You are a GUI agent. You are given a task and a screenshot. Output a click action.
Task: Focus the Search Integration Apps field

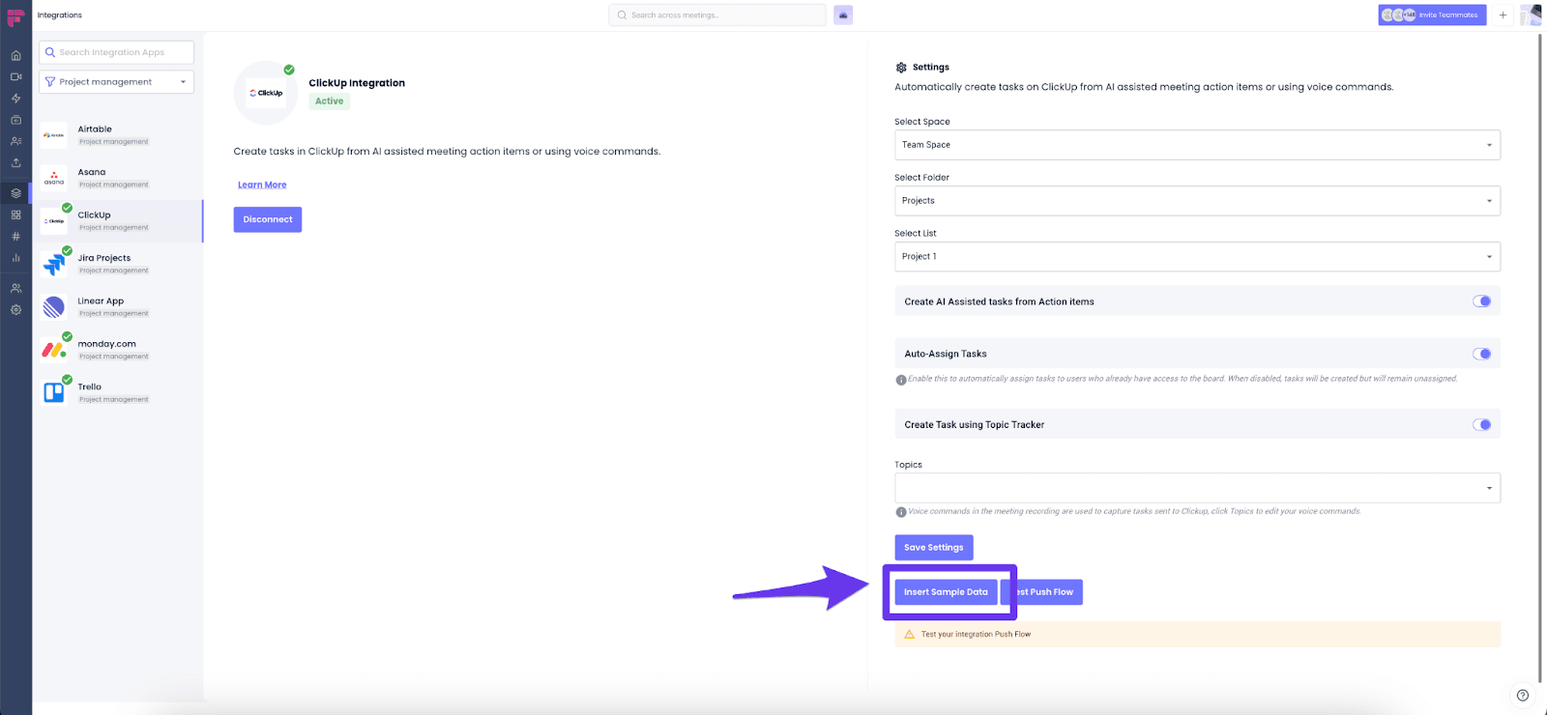click(x=116, y=52)
